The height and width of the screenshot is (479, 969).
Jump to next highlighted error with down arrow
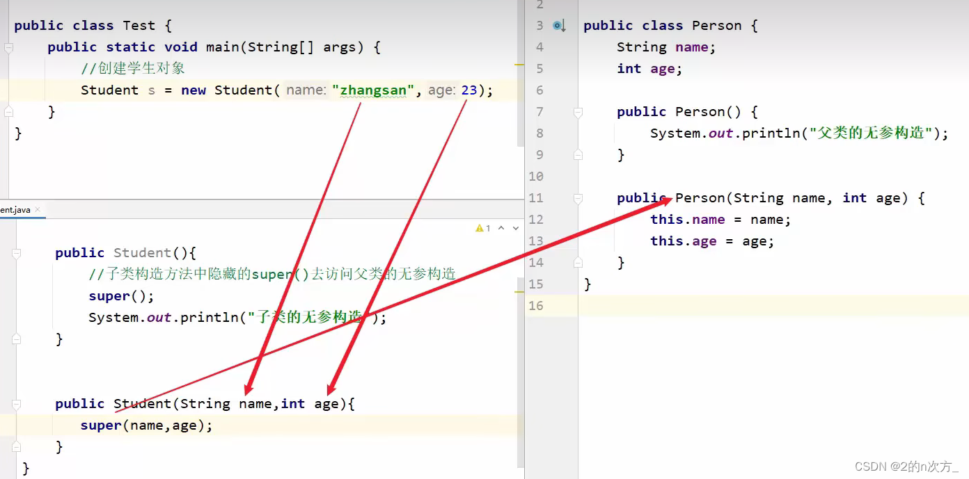[x=515, y=228]
